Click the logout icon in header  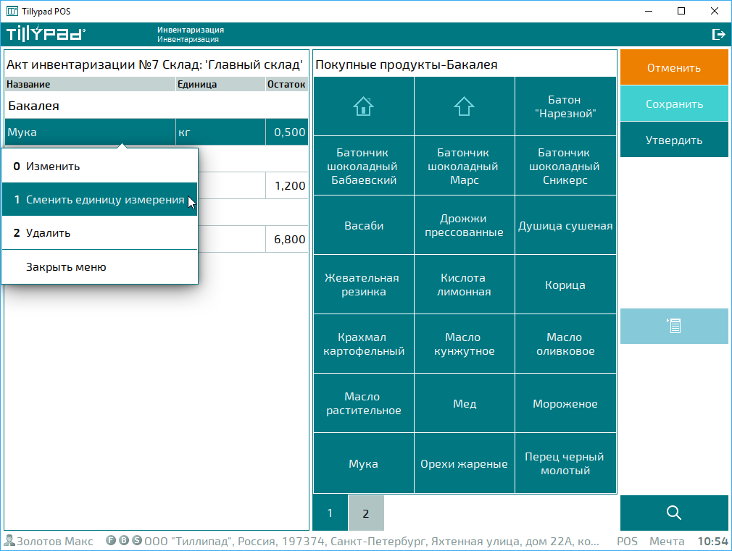[x=718, y=34]
